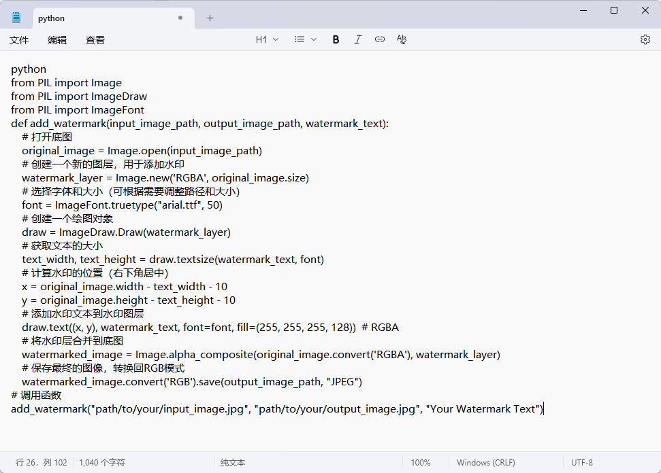Close the Notepad window
Image resolution: width=661 pixels, height=473 pixels.
coord(645,10)
